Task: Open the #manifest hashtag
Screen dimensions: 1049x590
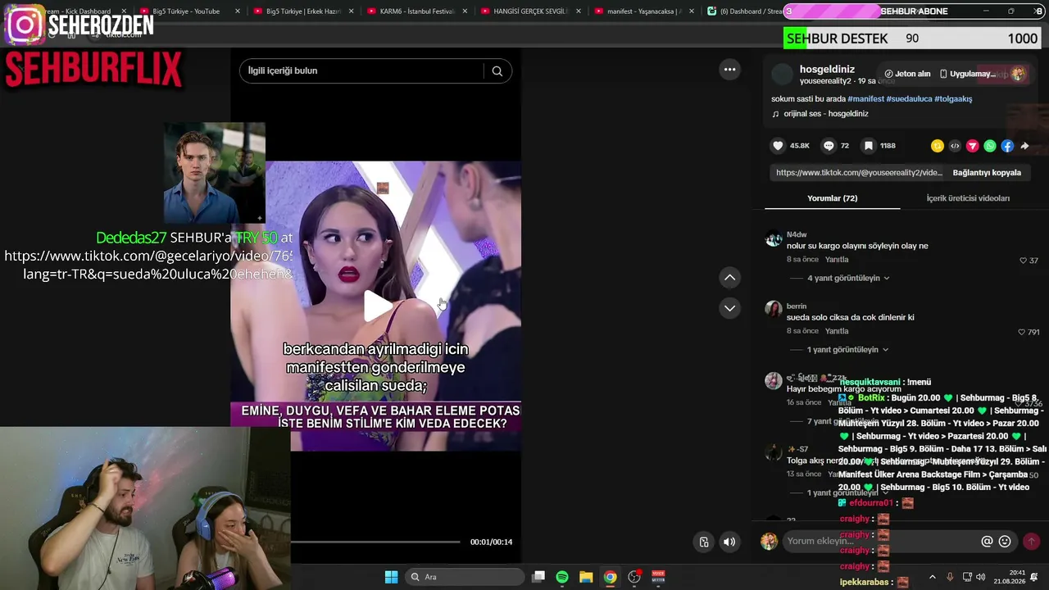Action: coord(866,99)
